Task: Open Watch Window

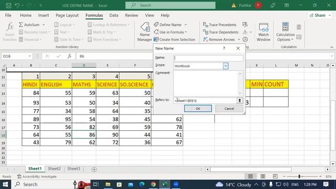Action: click(x=264, y=31)
